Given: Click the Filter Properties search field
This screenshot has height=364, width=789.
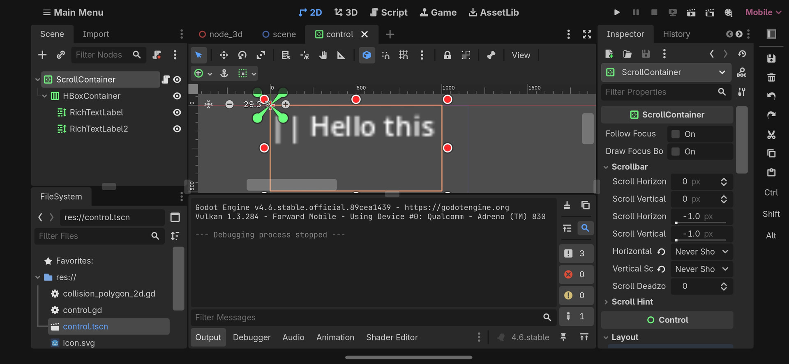Looking at the screenshot, I should 660,92.
